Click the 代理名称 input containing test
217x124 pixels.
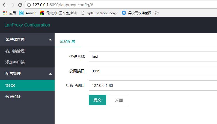pyautogui.click(x=153, y=57)
